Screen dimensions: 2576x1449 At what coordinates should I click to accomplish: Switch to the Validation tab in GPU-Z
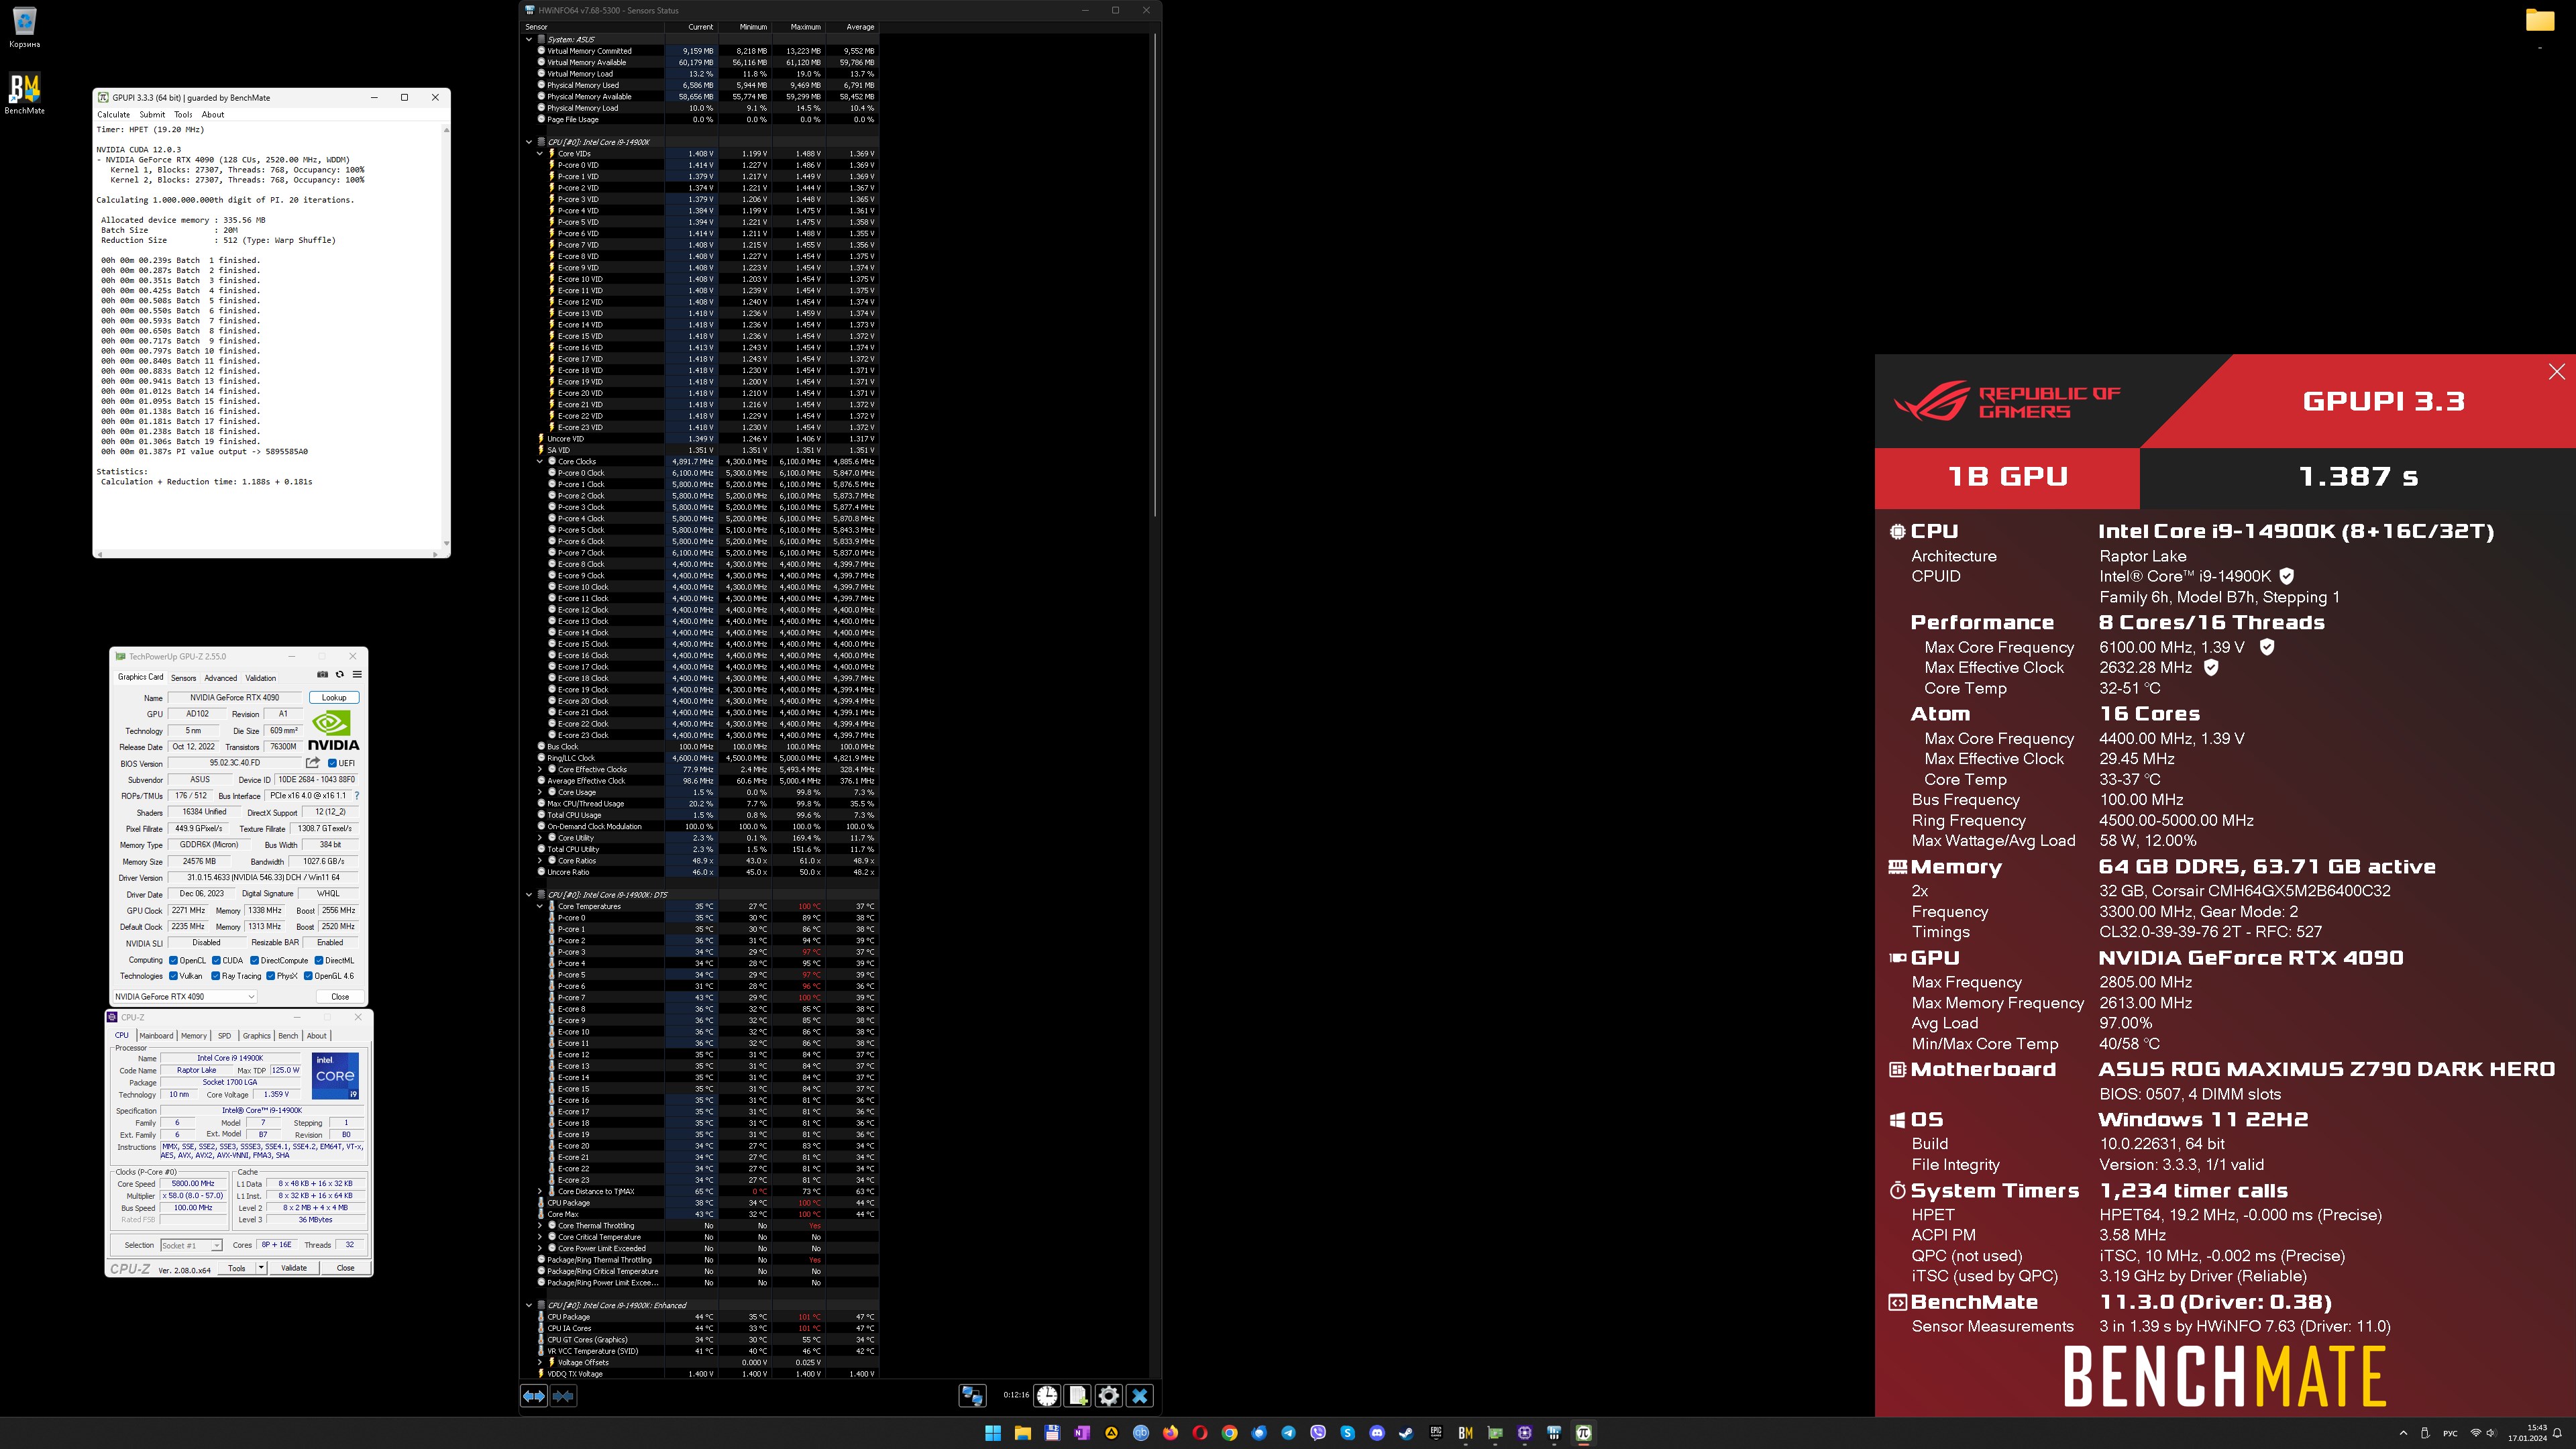(260, 677)
